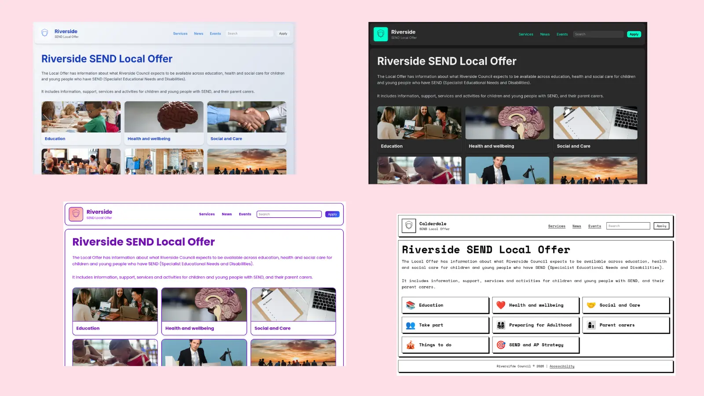This screenshot has height=396, width=704.
Task: Click Riverside site title in light theme header
Action: pos(66,31)
